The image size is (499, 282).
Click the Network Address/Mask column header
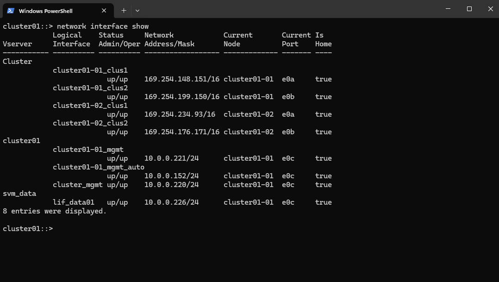pos(169,39)
